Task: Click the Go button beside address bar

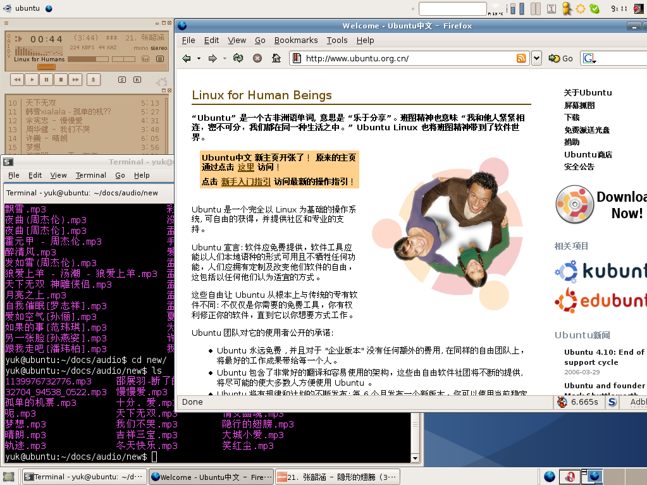Action: tap(561, 59)
